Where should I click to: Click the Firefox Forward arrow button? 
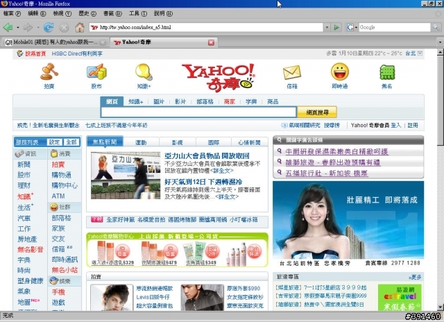click(x=28, y=28)
